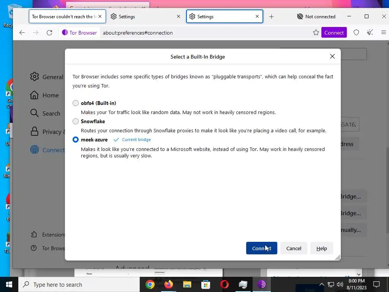Open the hamburger application menu

coord(384,33)
